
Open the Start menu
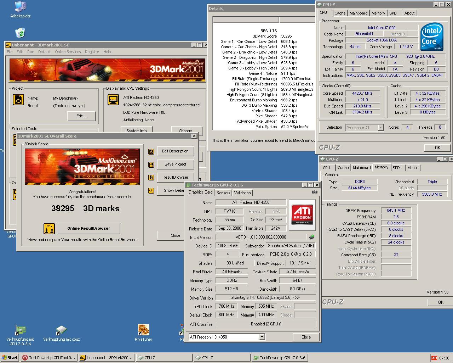coord(10,358)
